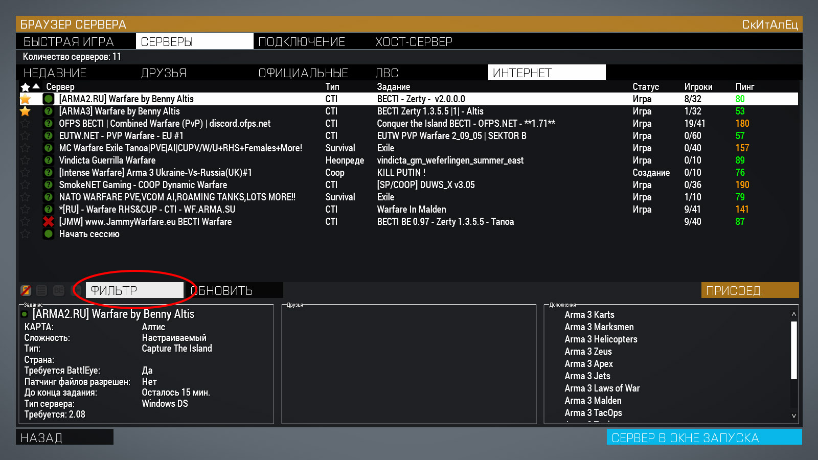Favorite the [Intense Warfare] Ukraine-Vs-Russia server

(25, 172)
